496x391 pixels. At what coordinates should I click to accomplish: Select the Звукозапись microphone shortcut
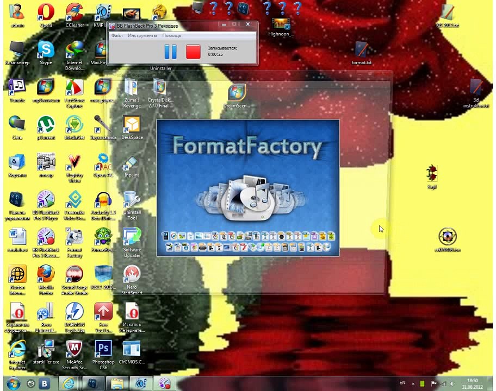coord(103,128)
